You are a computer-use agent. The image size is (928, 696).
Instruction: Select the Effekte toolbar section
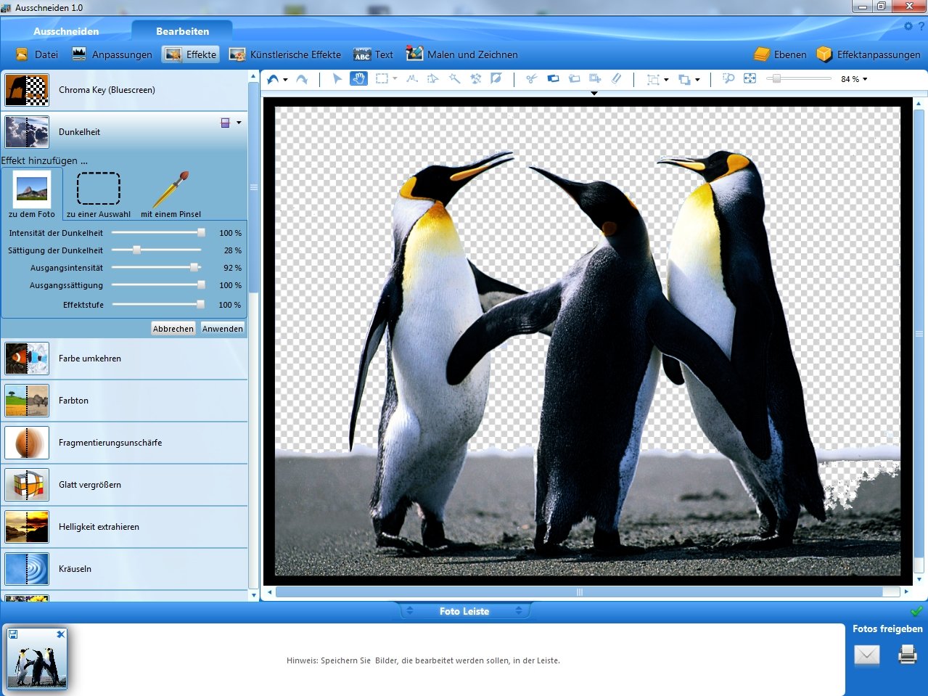(191, 54)
